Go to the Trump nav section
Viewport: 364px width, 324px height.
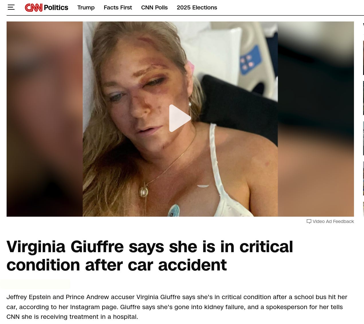pos(86,8)
